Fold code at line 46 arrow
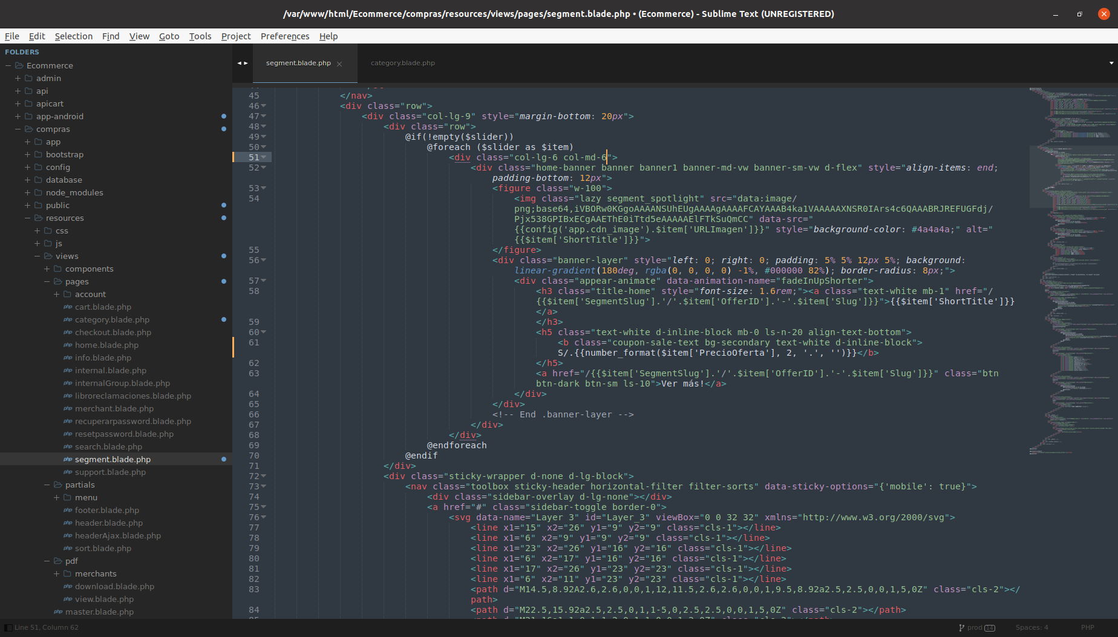Viewport: 1118px width, 637px height. [264, 106]
